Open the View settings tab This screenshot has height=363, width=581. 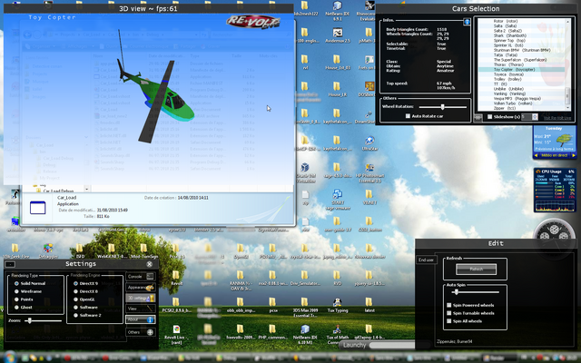[141, 309]
